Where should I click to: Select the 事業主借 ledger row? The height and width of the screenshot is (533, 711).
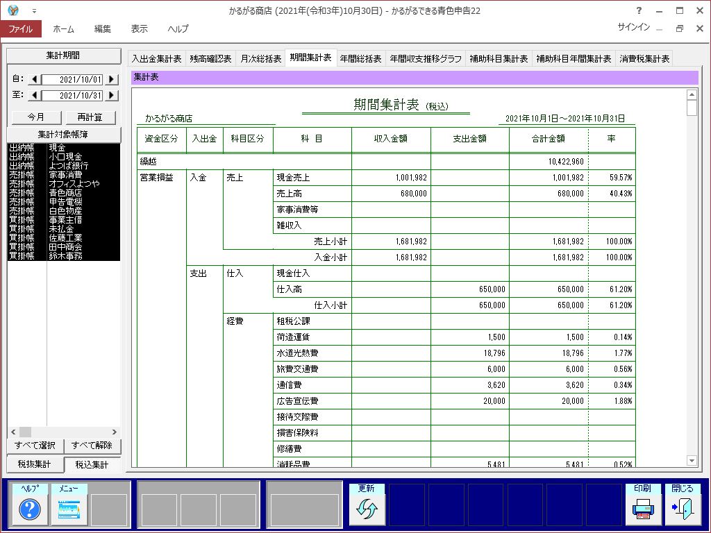(x=64, y=220)
